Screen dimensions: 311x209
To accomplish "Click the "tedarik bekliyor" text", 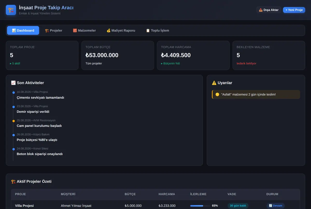I will pyautogui.click(x=246, y=64).
